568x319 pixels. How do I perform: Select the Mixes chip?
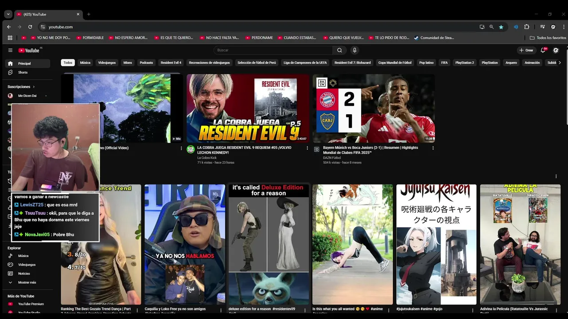pos(128,62)
